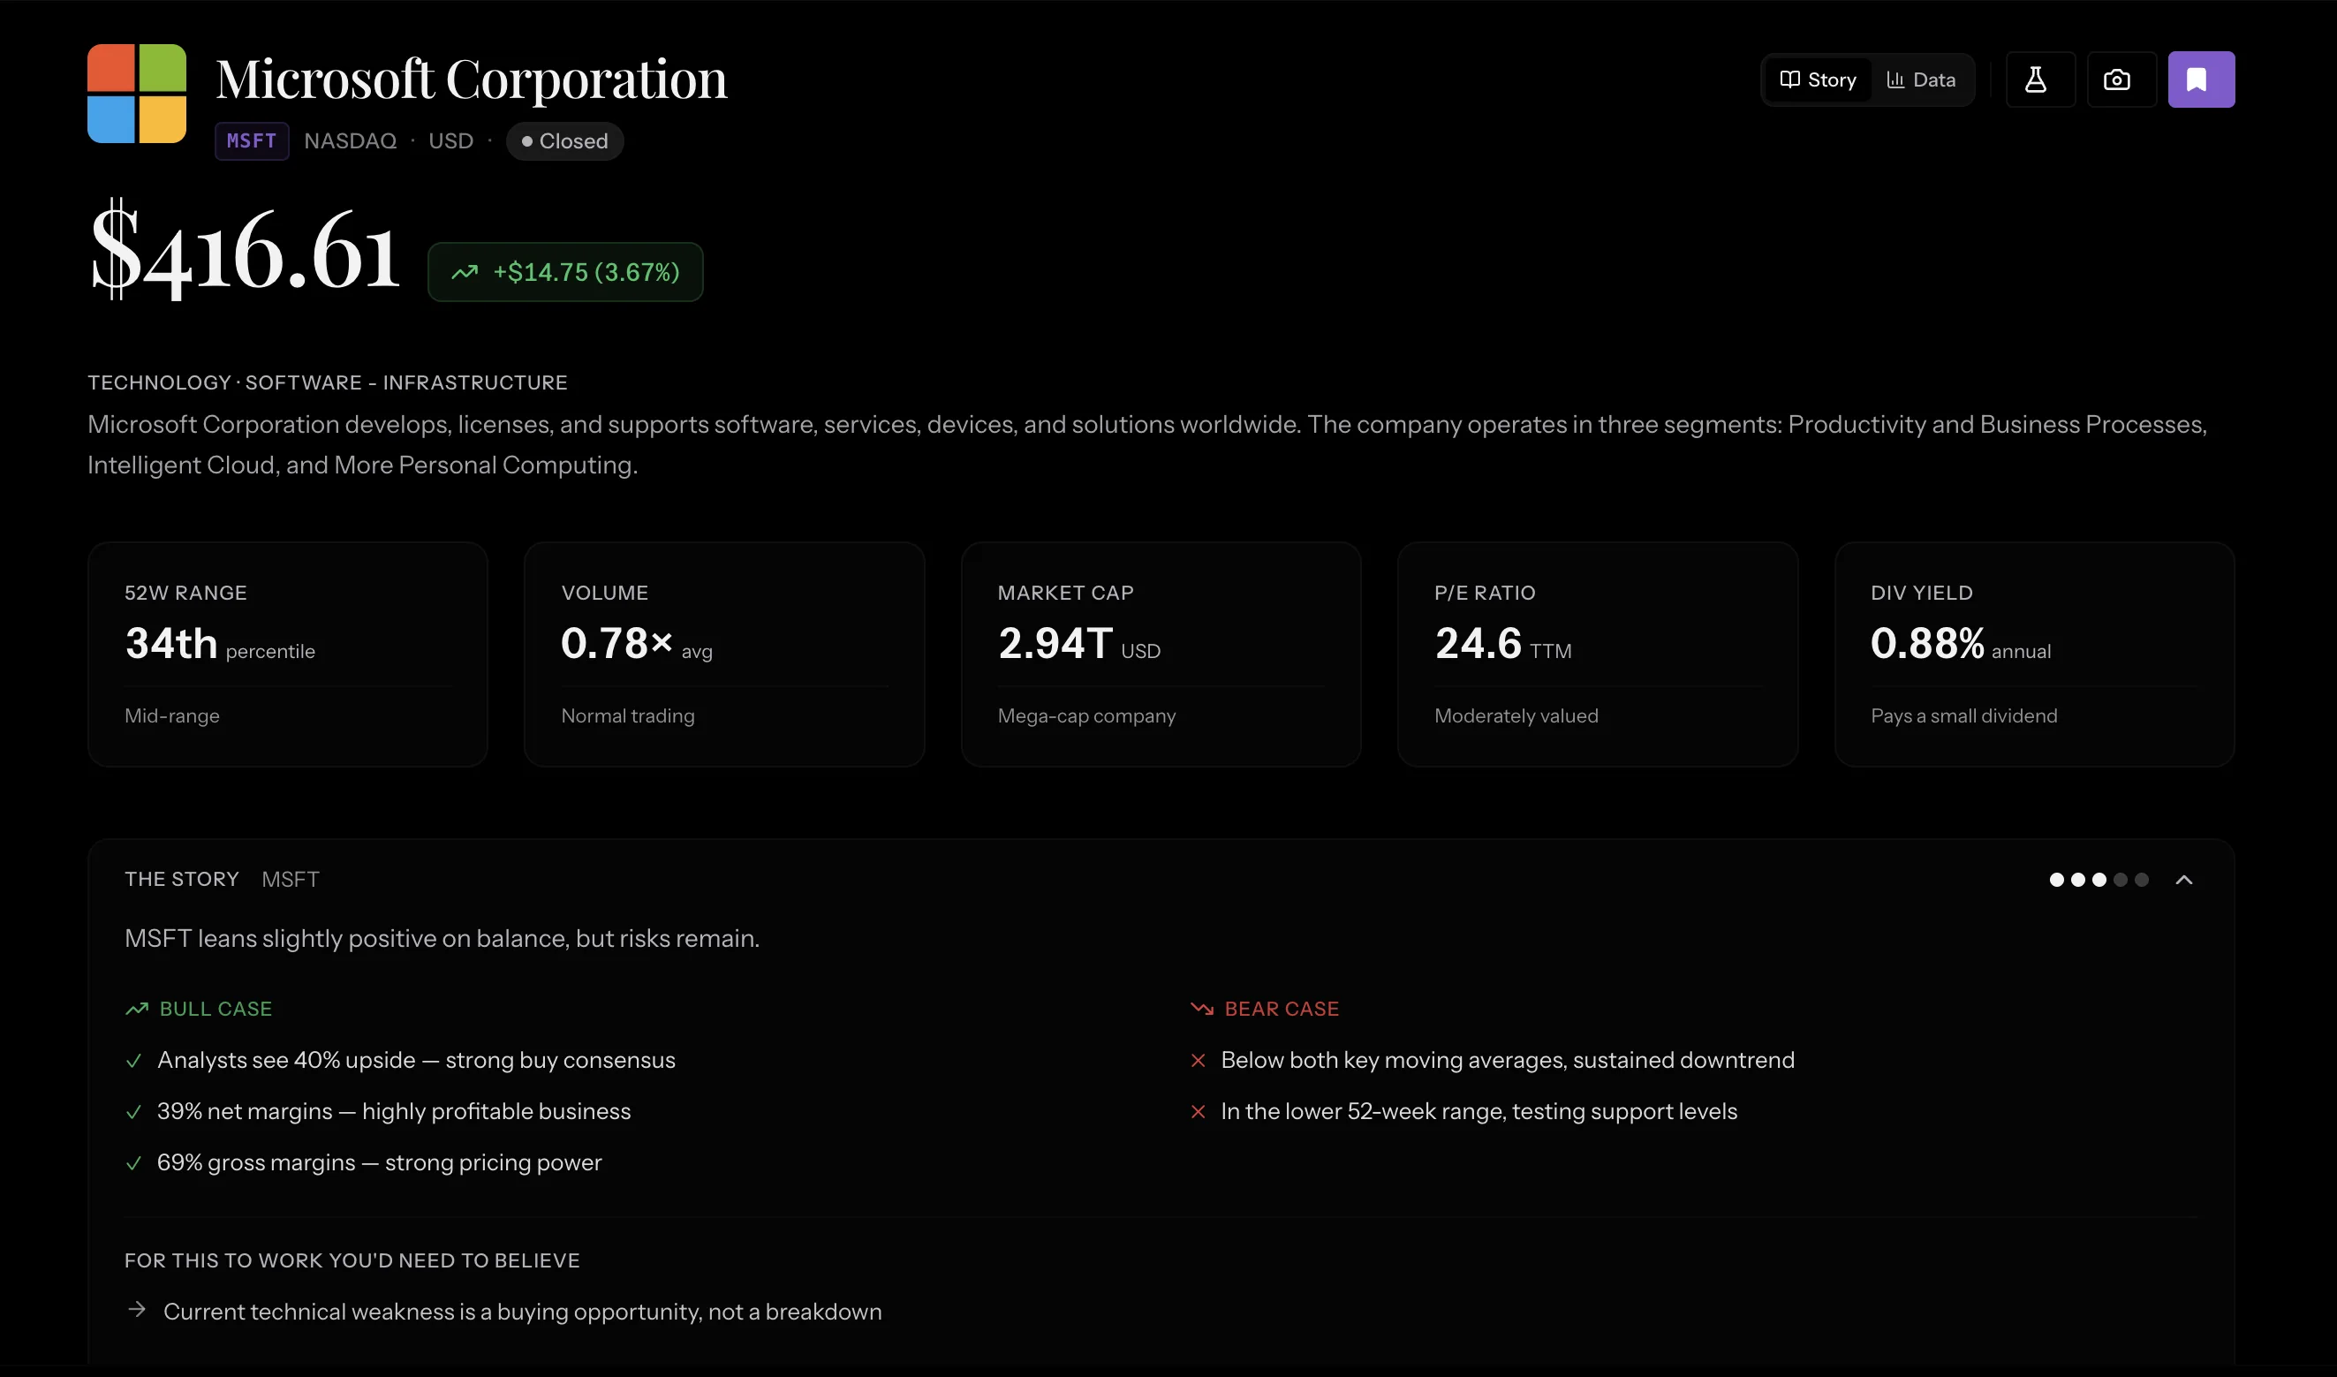Switch to the Data view
2337x1377 pixels.
1919,79
